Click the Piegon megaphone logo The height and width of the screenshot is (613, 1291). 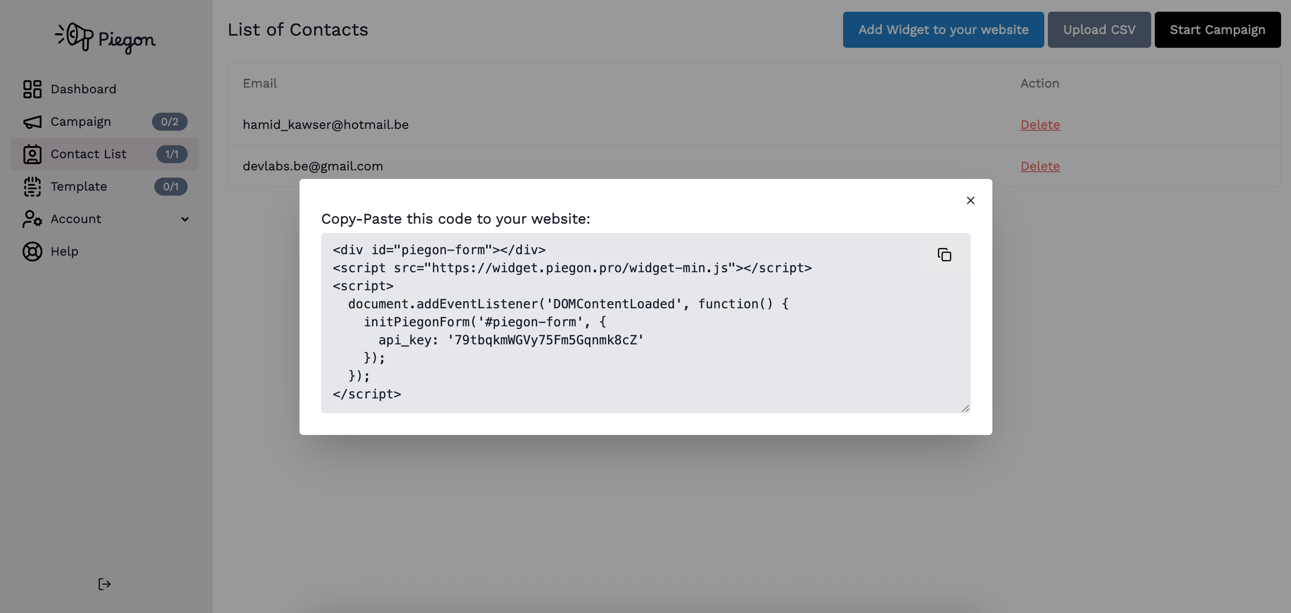point(105,38)
